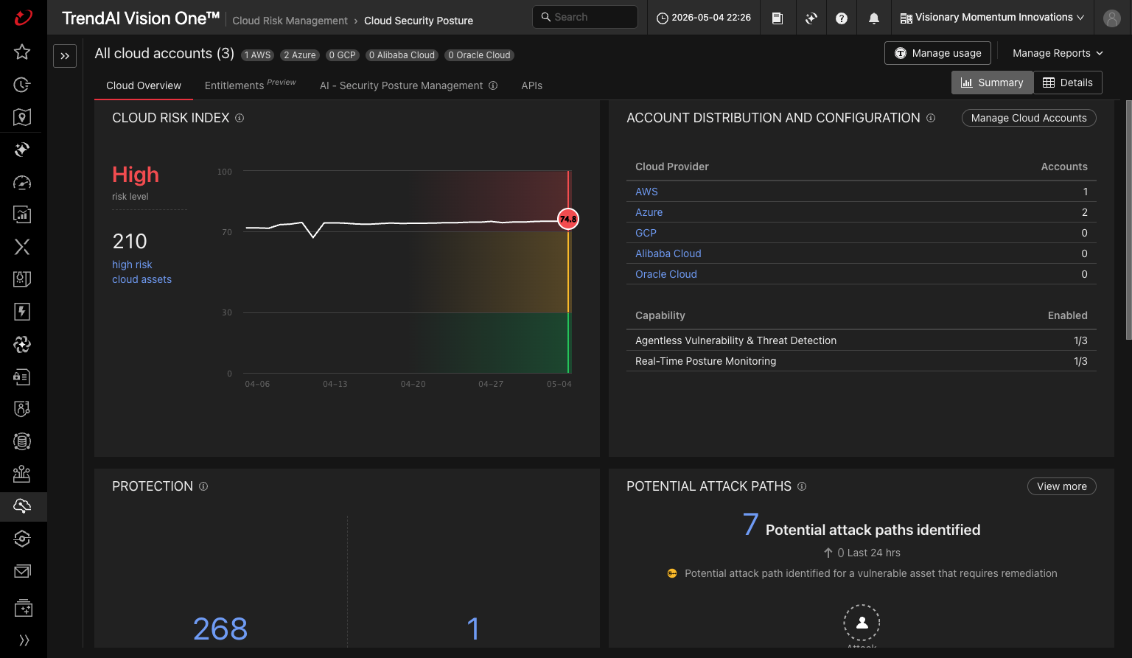This screenshot has width=1132, height=658.
Task: Open the Azure provider link
Action: [x=649, y=212]
